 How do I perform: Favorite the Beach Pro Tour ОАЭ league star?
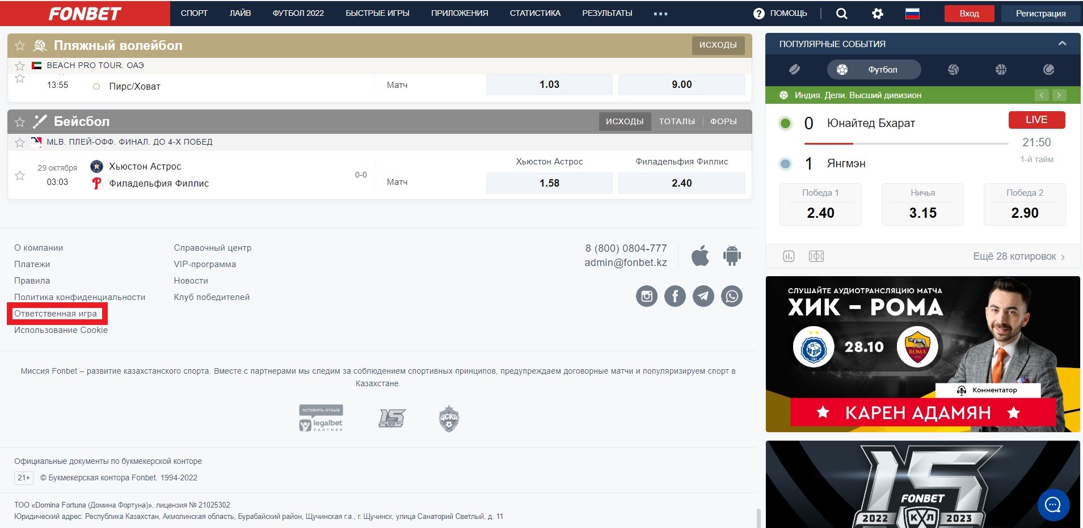pyautogui.click(x=20, y=66)
